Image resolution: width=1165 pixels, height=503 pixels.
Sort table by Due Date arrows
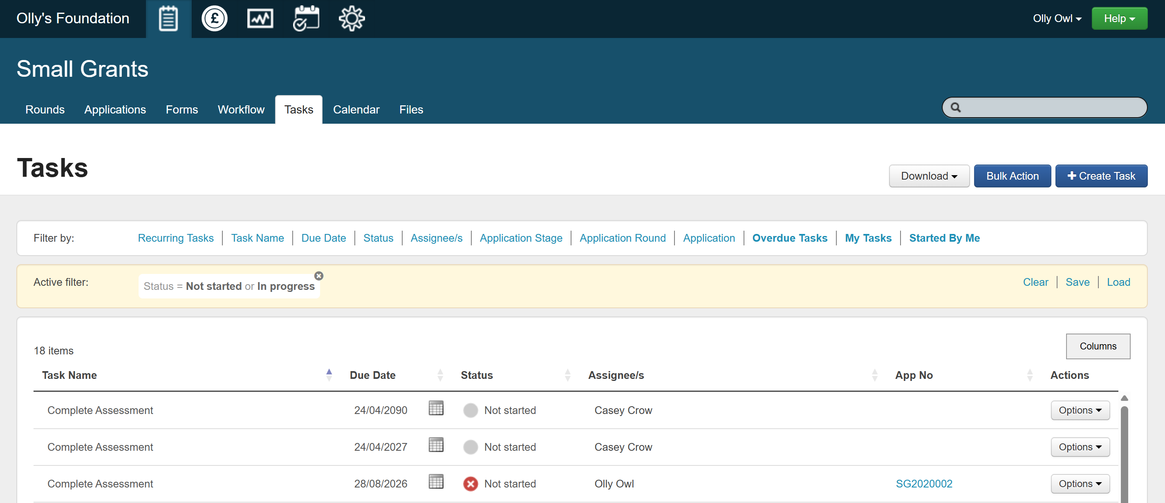[440, 375]
